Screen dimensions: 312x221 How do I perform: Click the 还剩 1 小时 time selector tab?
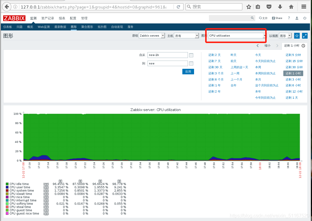[294, 46]
